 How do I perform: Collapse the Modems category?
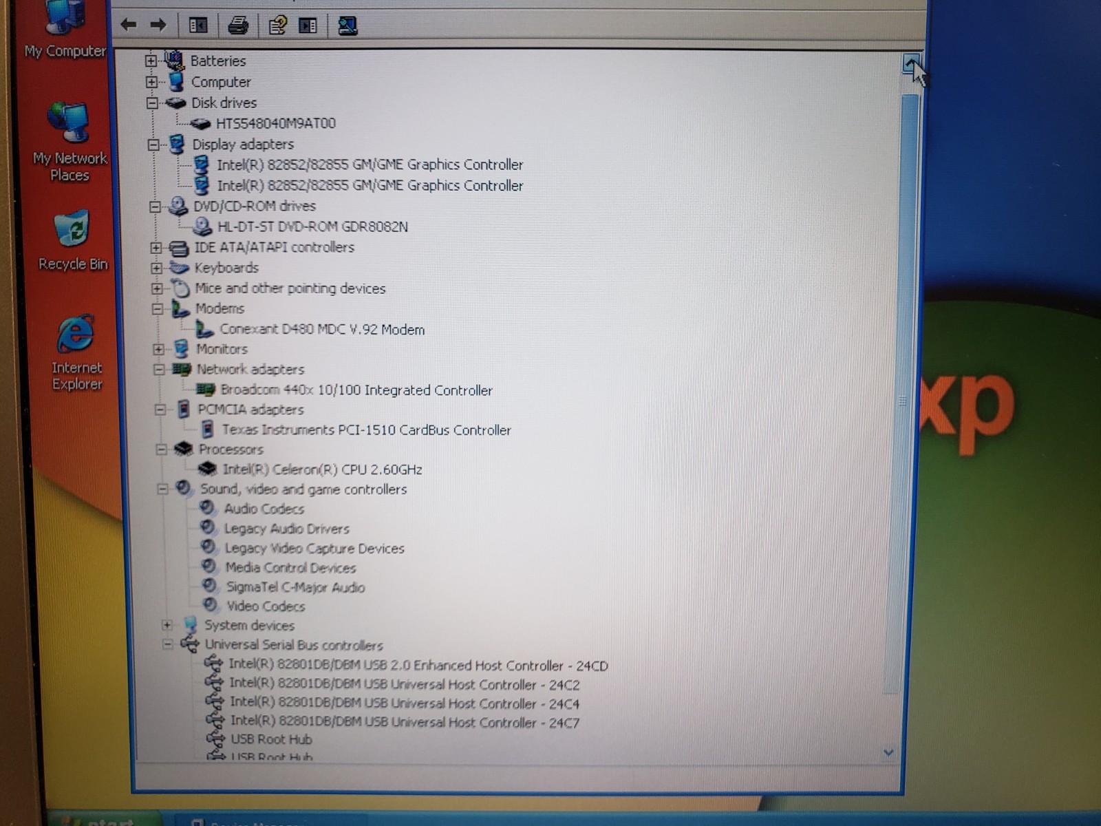tap(158, 309)
